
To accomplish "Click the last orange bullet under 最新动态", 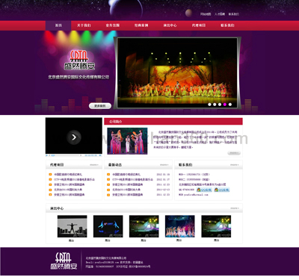I will (x=108, y=195).
